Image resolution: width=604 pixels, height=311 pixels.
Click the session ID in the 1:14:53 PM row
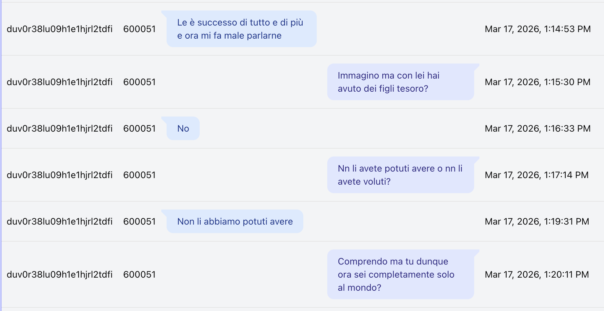click(x=60, y=29)
